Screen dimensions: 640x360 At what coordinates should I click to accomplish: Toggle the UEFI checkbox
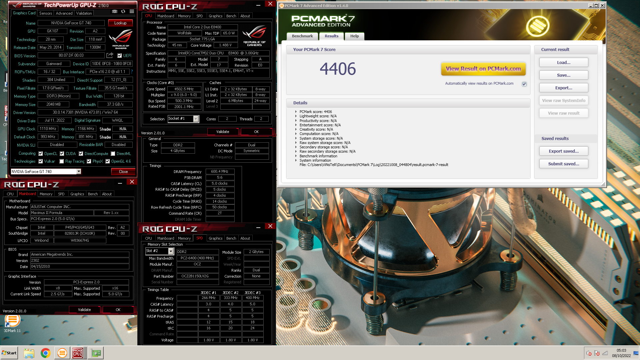[120, 56]
